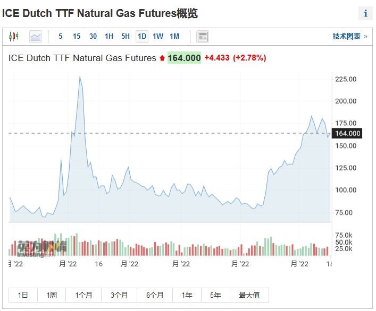Click the info icon beside title
This screenshot has height=311, width=376.
366,14
